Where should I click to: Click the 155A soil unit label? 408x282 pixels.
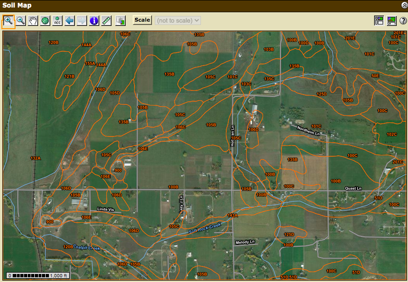[x=90, y=64]
